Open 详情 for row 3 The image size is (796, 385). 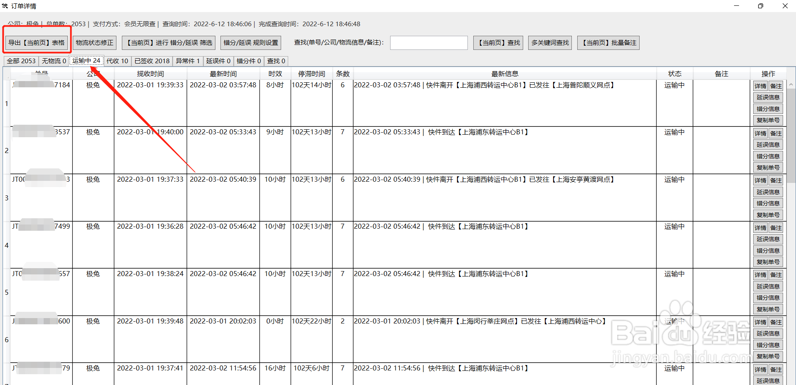761,180
